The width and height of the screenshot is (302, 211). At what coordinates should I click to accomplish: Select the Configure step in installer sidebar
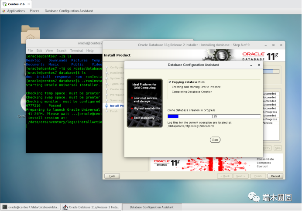[x=117, y=67]
